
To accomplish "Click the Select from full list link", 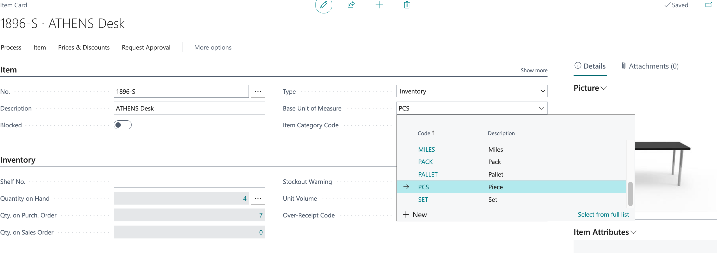I will click(603, 215).
